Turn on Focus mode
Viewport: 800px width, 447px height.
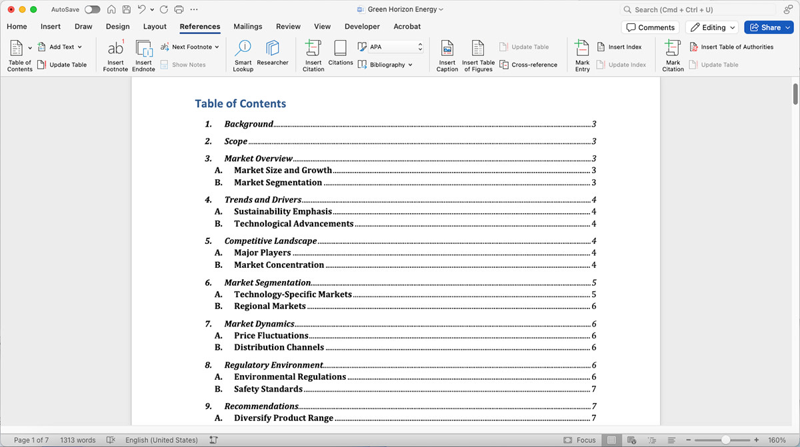(579, 440)
